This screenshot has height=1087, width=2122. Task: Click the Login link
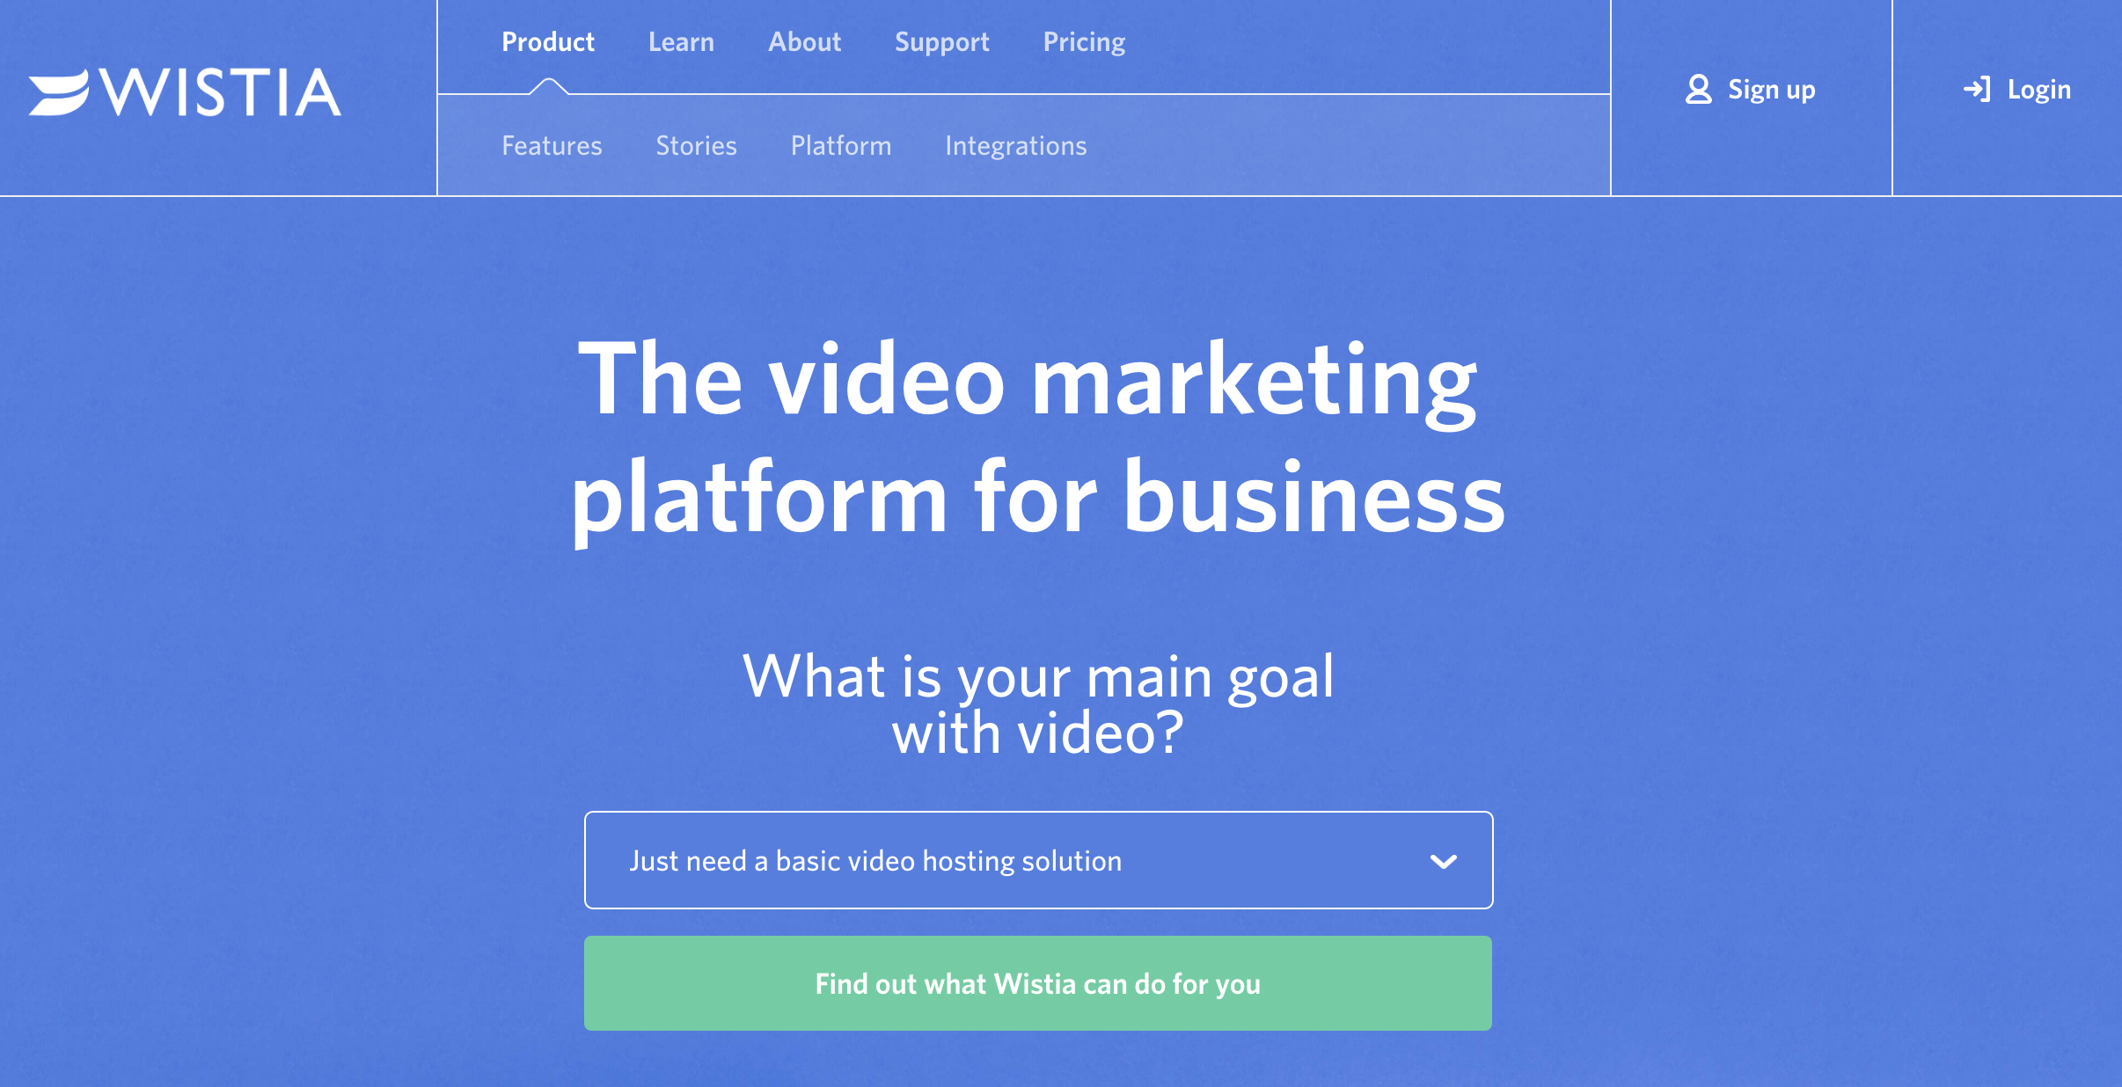[2016, 90]
